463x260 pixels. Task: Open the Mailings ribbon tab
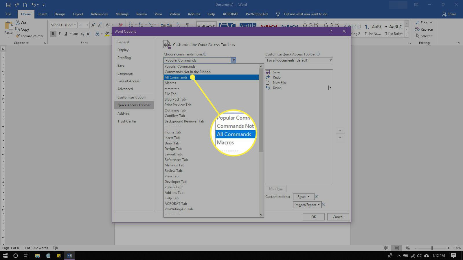click(x=122, y=14)
